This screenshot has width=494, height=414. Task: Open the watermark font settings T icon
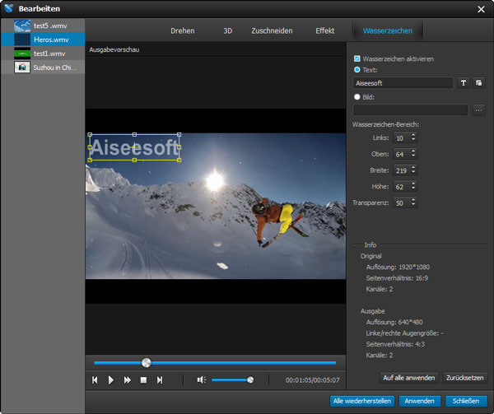point(464,83)
